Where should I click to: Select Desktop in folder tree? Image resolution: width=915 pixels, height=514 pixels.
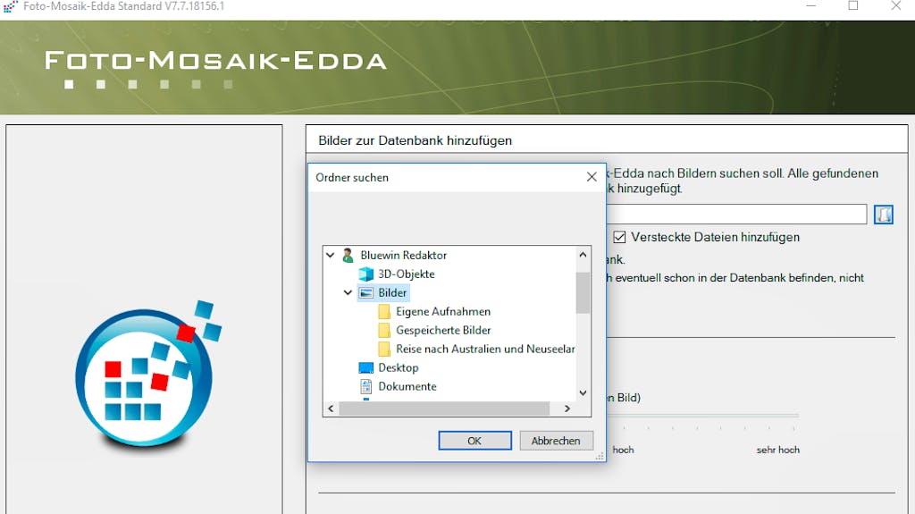398,367
